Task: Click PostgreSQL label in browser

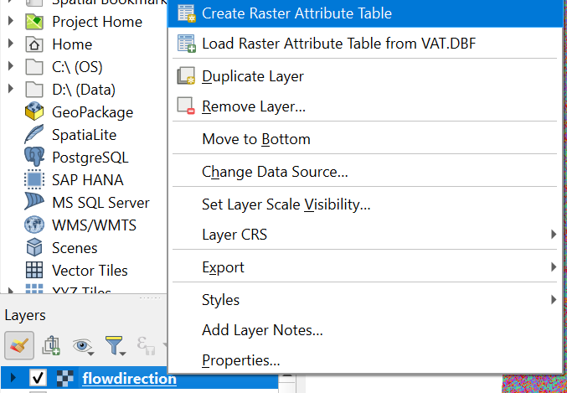Action: click(90, 158)
